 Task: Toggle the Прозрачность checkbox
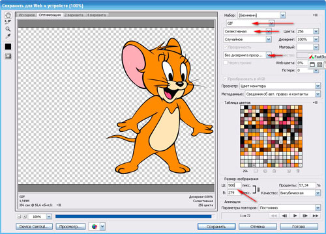click(x=226, y=47)
